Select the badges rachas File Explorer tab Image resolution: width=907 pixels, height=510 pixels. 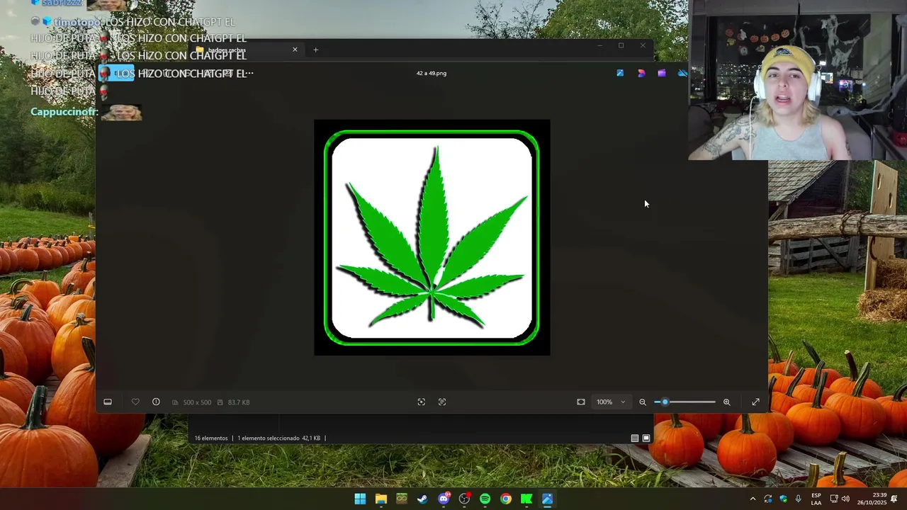[245, 50]
